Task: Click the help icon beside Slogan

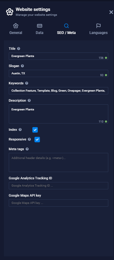Action: [22, 66]
